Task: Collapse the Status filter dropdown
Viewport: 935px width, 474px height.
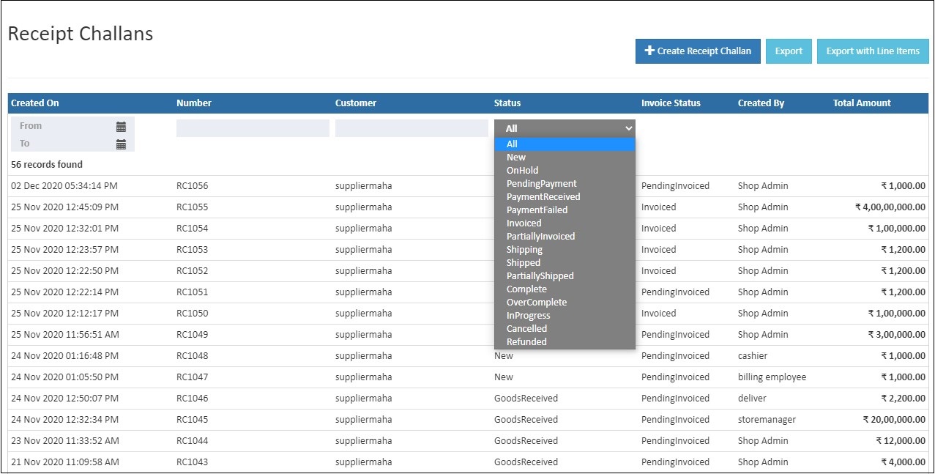Action: point(565,128)
